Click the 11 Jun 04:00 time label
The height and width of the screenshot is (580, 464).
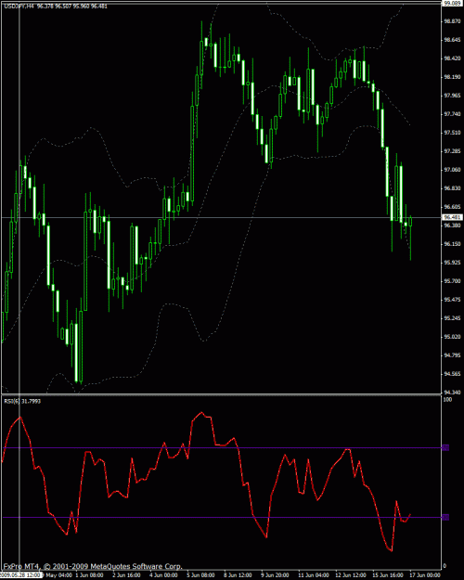click(x=314, y=575)
